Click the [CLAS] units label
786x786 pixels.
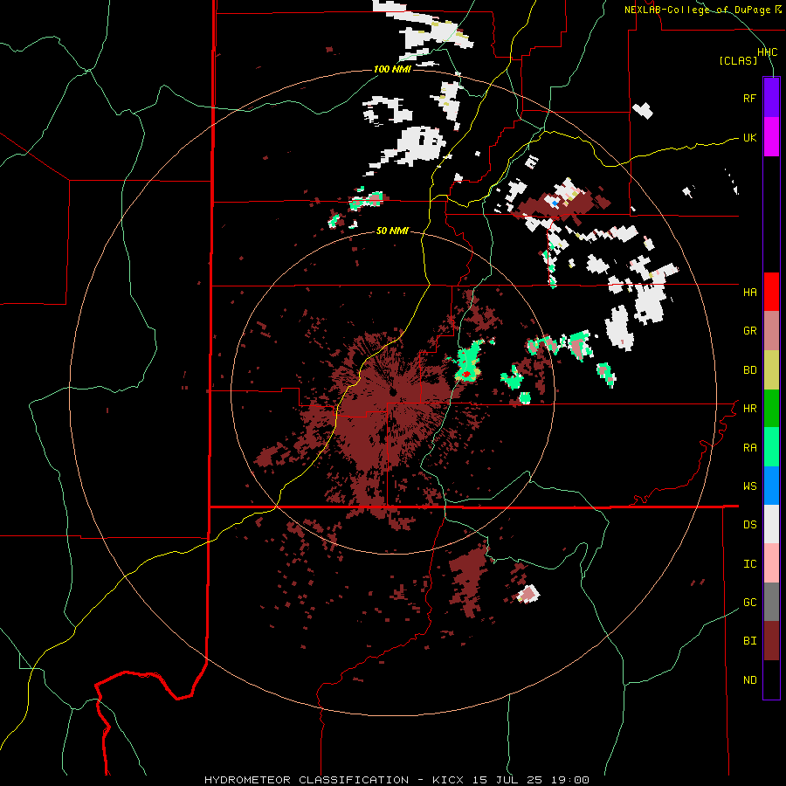(x=738, y=60)
